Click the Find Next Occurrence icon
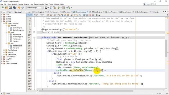 click(x=65, y=15)
